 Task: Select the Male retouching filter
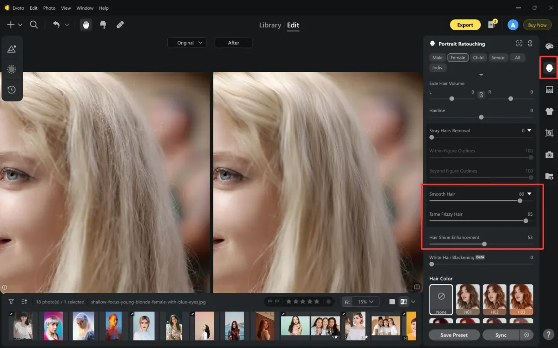[438, 58]
